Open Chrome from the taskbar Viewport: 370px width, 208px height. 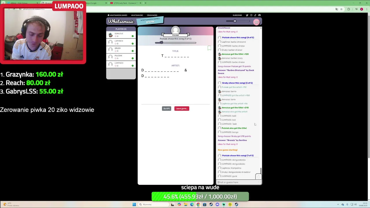(198, 205)
